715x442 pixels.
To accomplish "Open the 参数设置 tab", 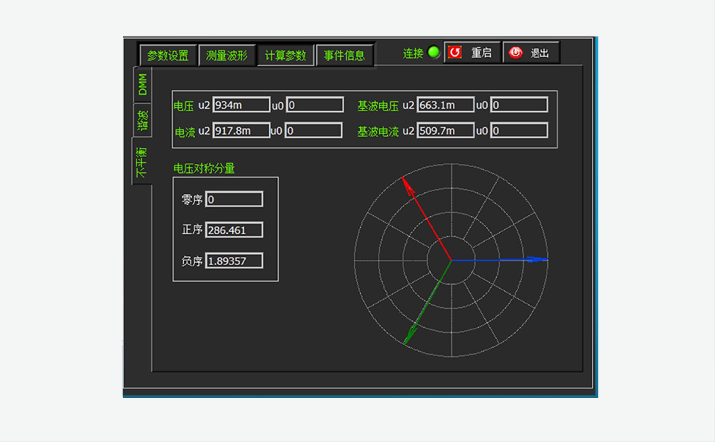I will [x=168, y=55].
